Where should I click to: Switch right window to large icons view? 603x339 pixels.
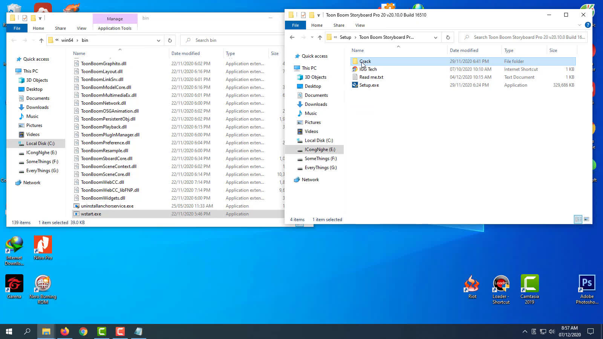586,219
